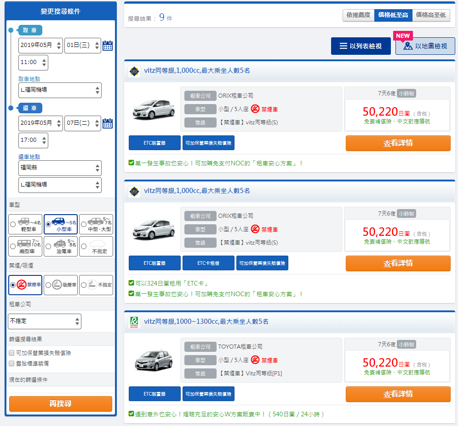Select the 輕型車 car type radio
This screenshot has width=458, height=426.
(13, 224)
